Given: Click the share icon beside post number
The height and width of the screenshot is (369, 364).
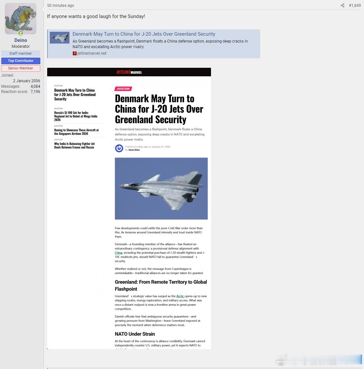Looking at the screenshot, I should pos(343,6).
